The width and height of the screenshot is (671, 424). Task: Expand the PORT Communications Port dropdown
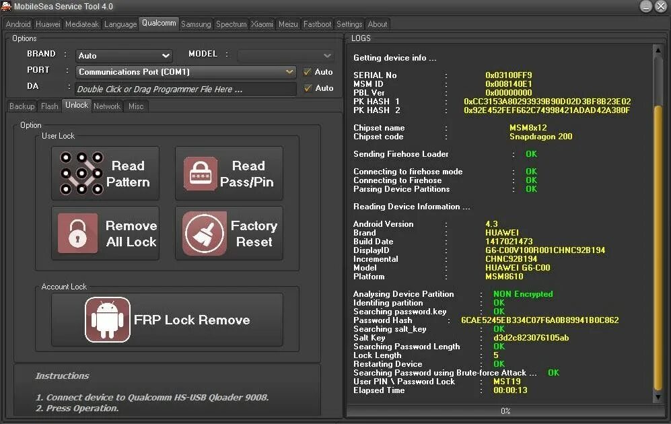click(x=289, y=72)
